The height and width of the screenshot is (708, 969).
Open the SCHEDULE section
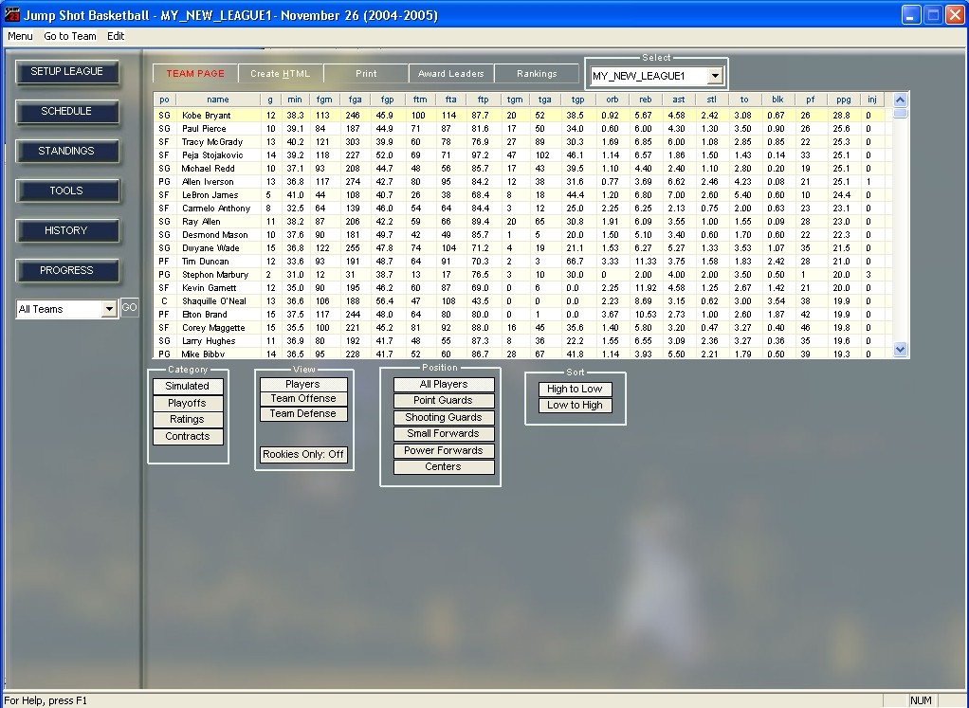pyautogui.click(x=66, y=111)
